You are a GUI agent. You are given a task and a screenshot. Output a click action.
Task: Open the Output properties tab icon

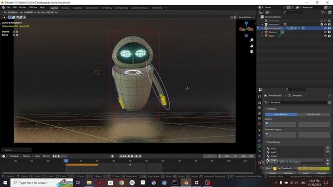(260, 108)
